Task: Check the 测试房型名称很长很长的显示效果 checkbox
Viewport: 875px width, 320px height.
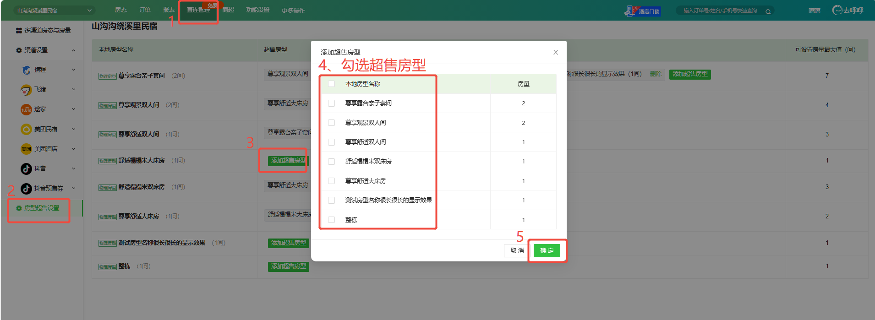Action: (x=332, y=201)
